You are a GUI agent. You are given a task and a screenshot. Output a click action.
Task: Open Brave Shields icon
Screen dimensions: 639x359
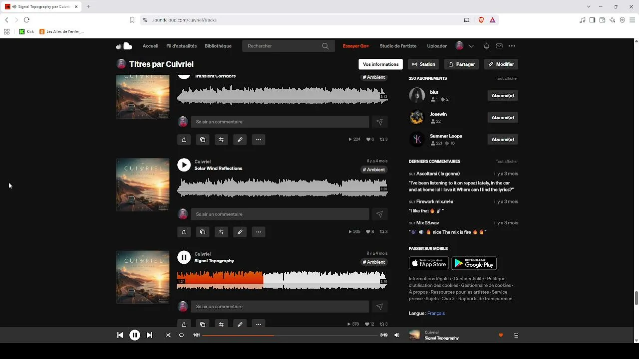click(481, 20)
